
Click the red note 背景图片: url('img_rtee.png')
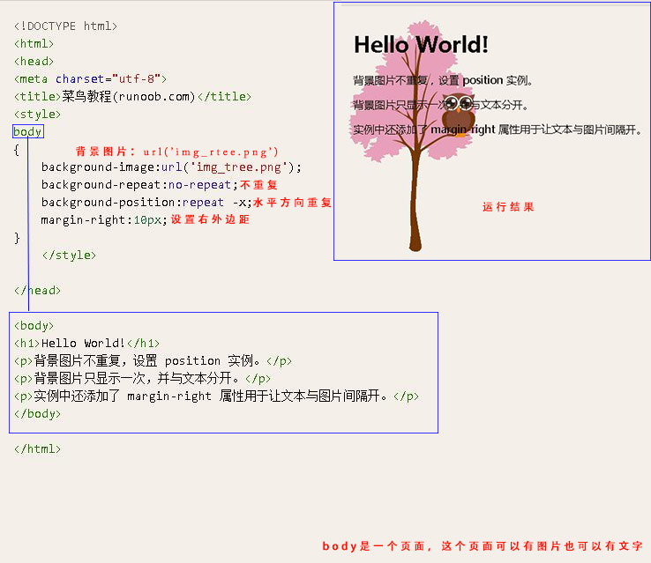(x=177, y=152)
